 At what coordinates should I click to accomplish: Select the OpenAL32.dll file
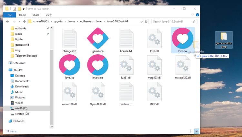98,92
